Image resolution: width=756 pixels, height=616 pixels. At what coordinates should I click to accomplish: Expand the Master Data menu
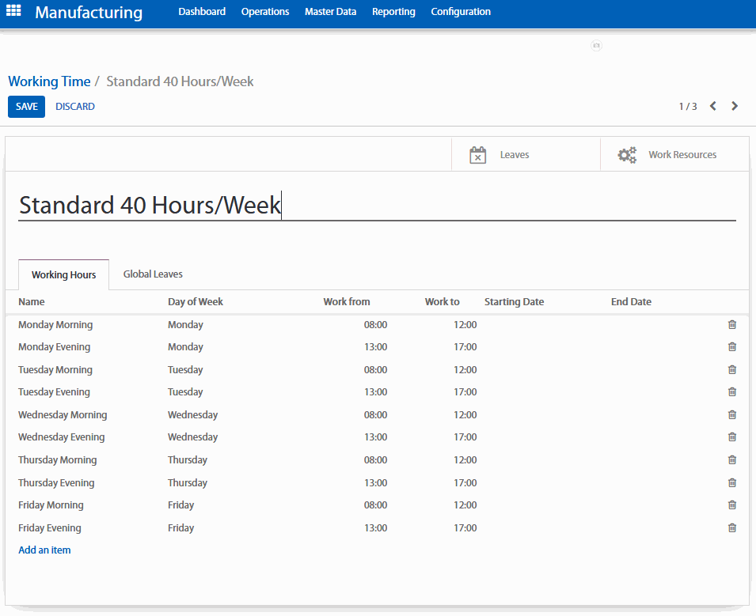tap(330, 12)
